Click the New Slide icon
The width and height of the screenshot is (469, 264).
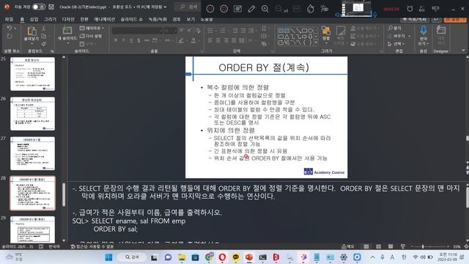(67, 30)
